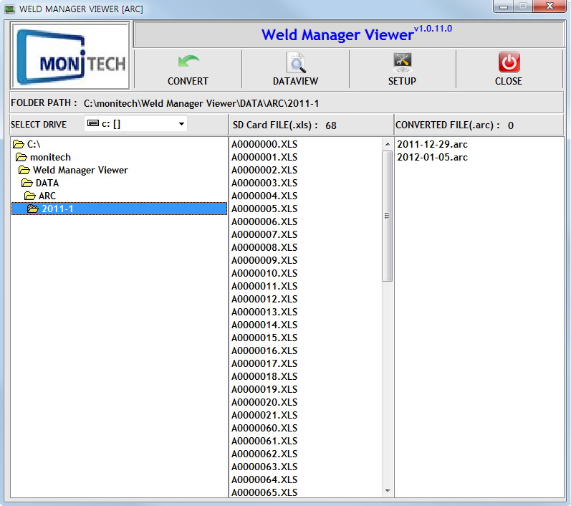Select file A0000063.XLS
This screenshot has height=506, width=571.
coord(264,467)
